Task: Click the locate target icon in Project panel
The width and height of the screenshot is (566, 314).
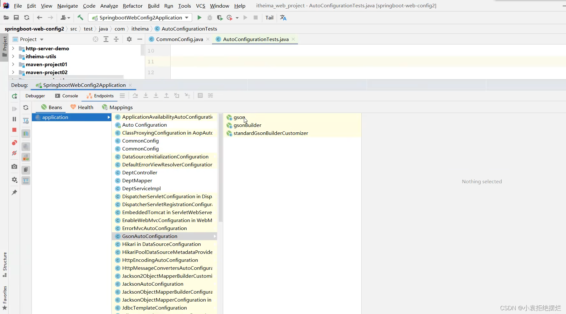Action: tap(96, 39)
